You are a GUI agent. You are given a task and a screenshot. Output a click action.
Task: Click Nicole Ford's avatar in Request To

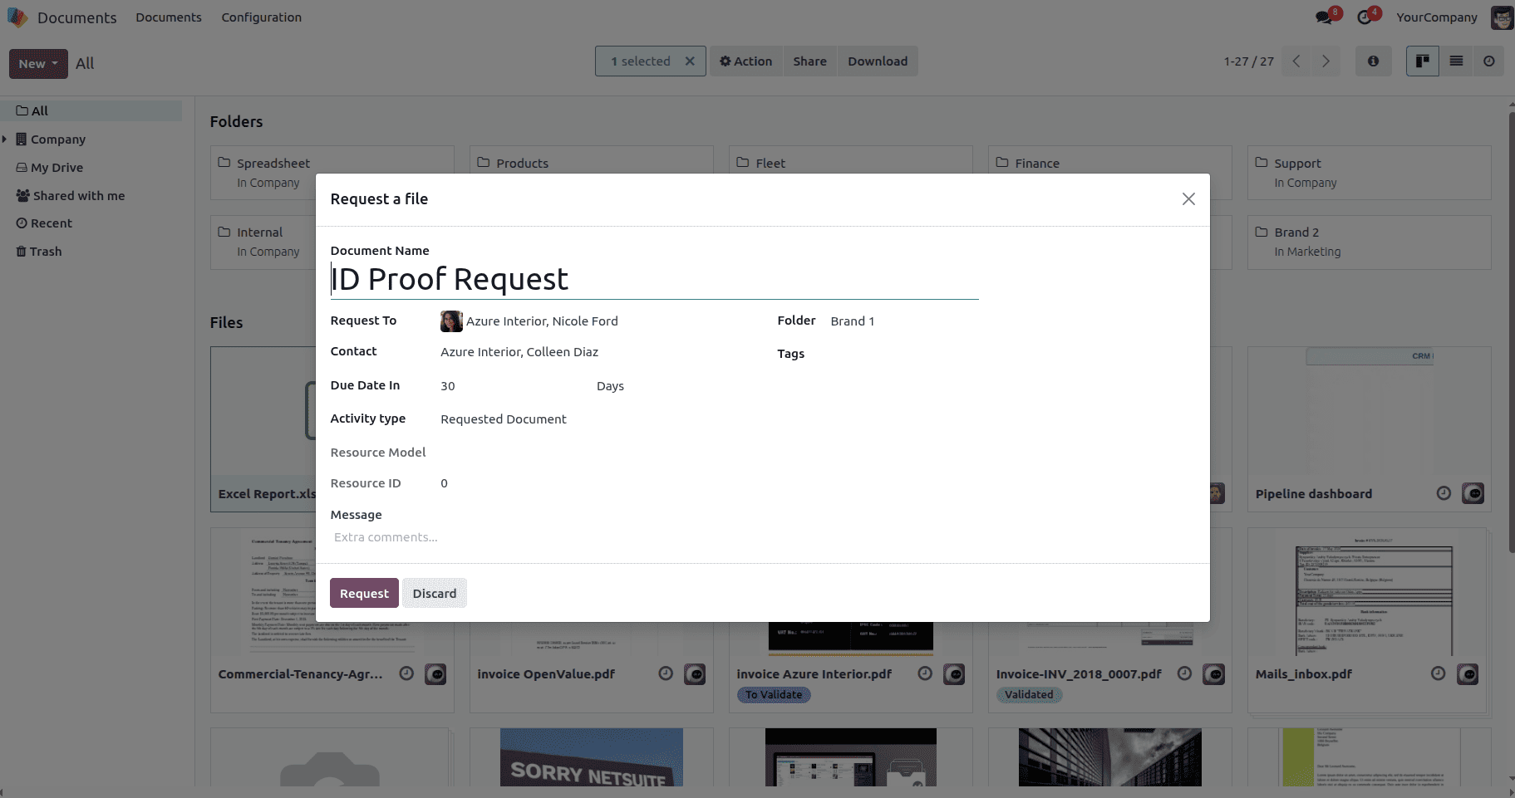coord(451,321)
